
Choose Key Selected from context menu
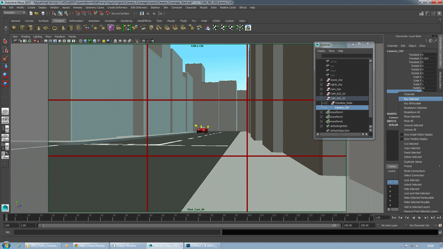pyautogui.click(x=411, y=99)
